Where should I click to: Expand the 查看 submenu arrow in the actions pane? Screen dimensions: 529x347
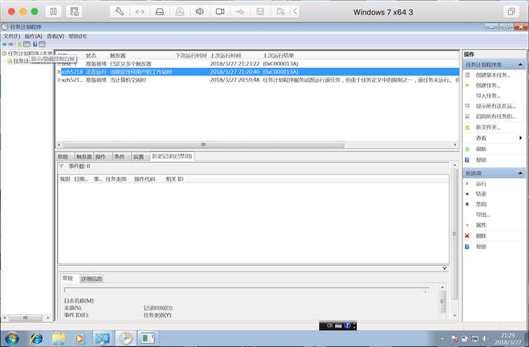(x=521, y=138)
